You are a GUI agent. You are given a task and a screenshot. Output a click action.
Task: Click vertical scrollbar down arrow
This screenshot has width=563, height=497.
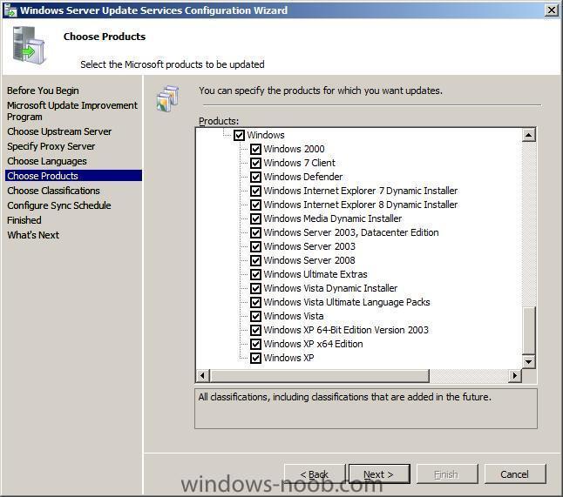click(x=528, y=361)
